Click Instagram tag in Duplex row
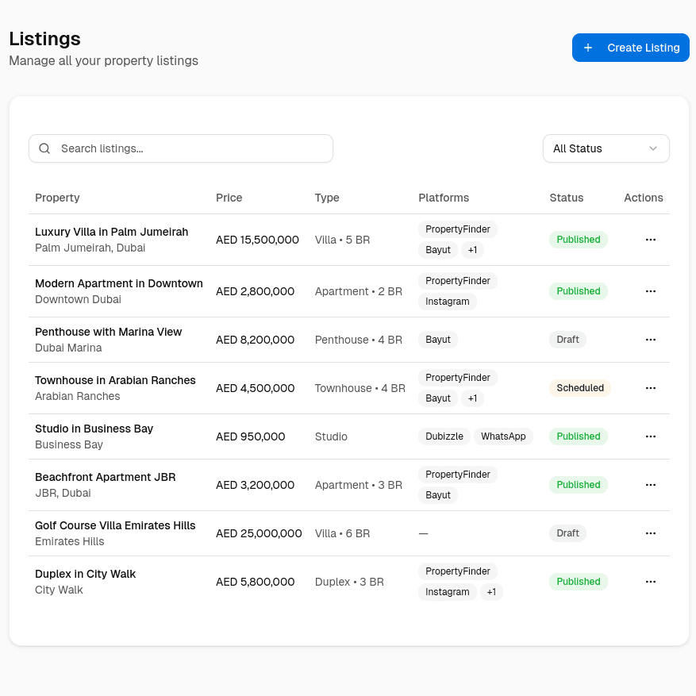Screen dimensions: 696x696 [x=447, y=592]
